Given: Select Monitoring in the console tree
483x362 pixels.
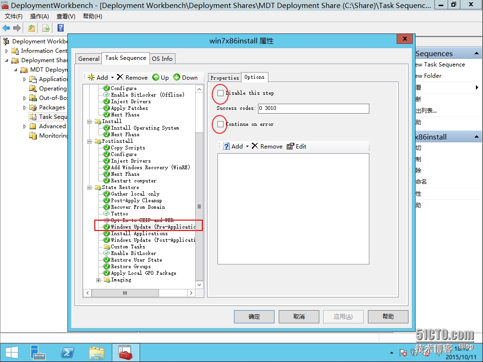Looking at the screenshot, I should pyautogui.click(x=49, y=136).
